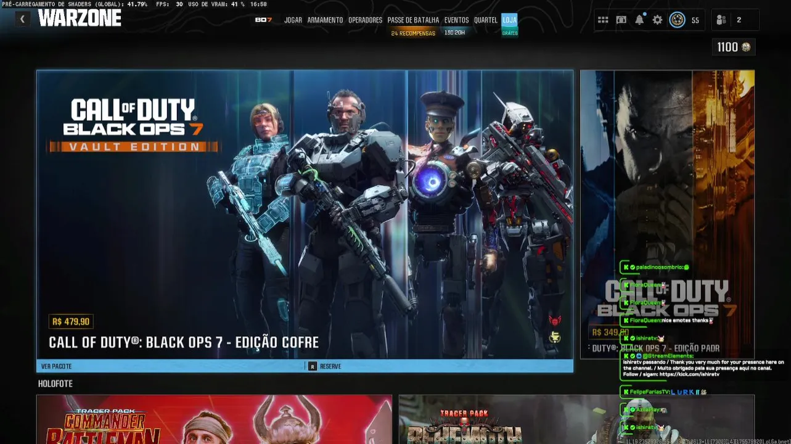Open the Black Ops 7 Edição Padrão card

667,214
